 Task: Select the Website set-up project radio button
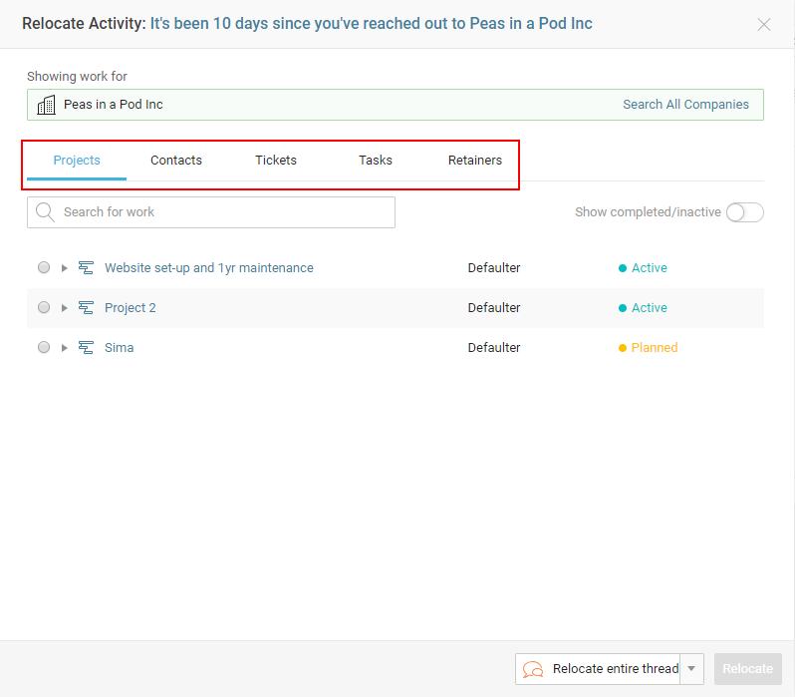coord(44,268)
